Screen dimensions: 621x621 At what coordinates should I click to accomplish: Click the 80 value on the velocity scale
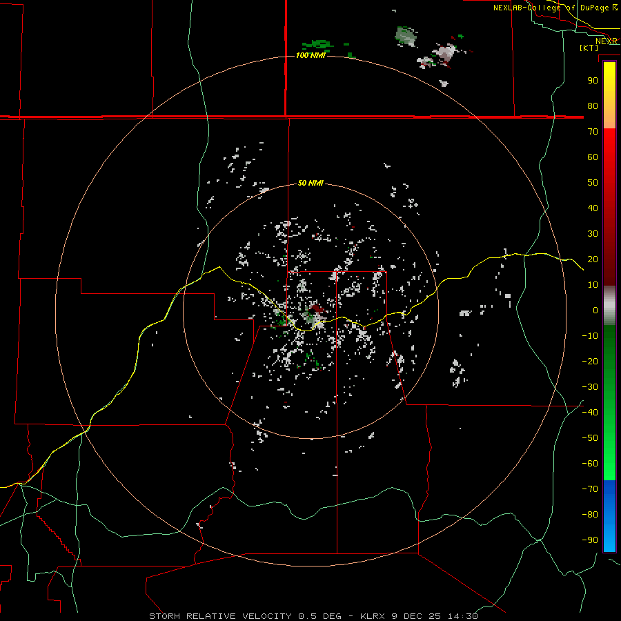click(593, 106)
